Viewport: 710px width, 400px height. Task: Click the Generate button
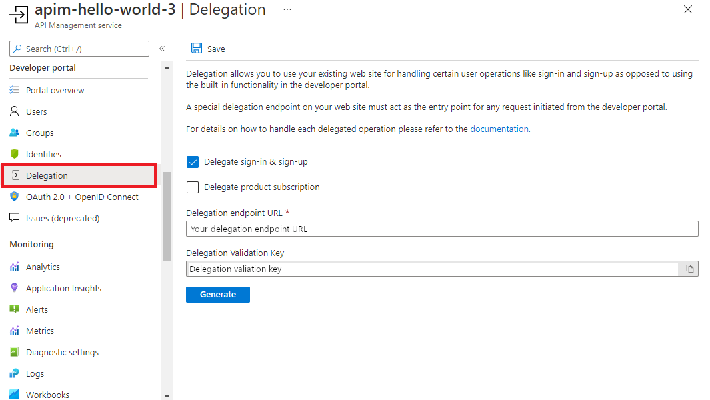point(218,295)
